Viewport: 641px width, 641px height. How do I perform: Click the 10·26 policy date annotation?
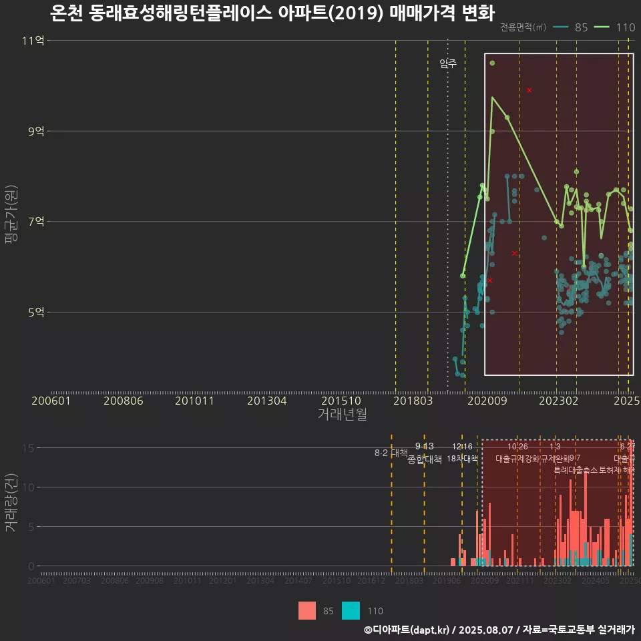[x=517, y=447]
